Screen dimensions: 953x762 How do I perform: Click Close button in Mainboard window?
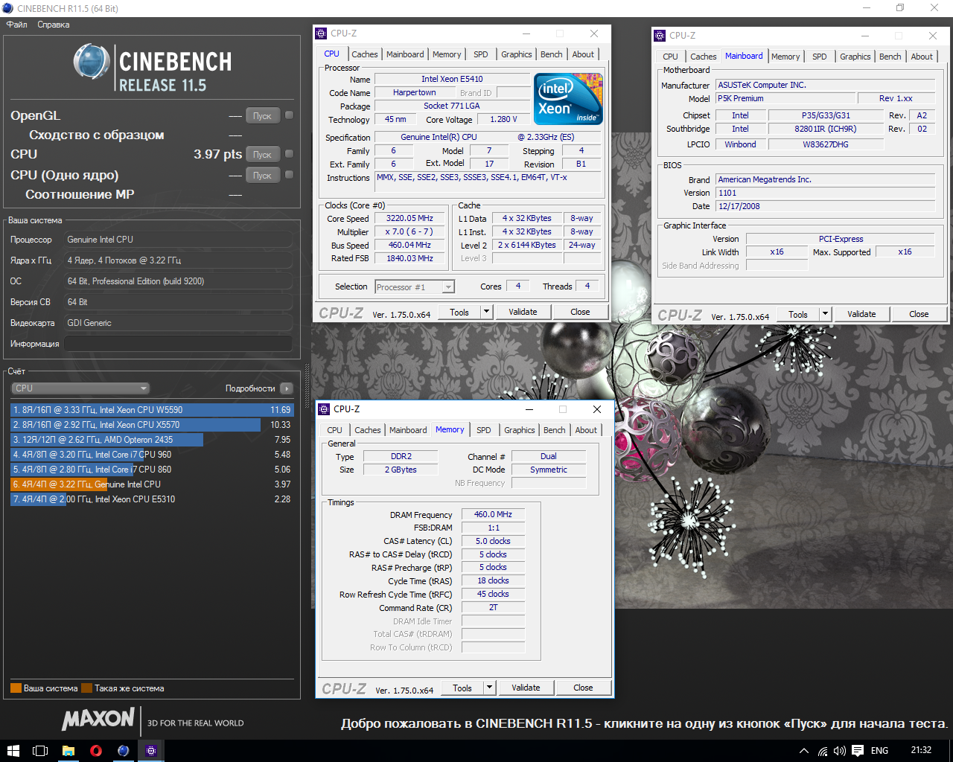pyautogui.click(x=919, y=314)
